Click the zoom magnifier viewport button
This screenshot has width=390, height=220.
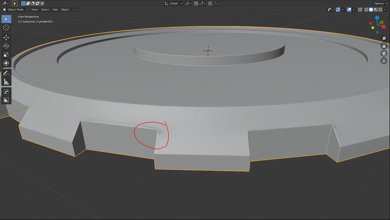384,38
